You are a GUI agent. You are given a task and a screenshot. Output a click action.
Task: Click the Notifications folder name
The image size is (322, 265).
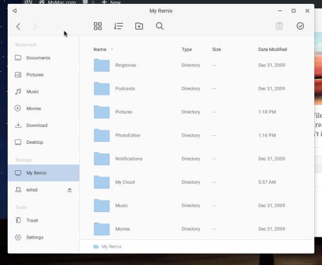pyautogui.click(x=129, y=159)
